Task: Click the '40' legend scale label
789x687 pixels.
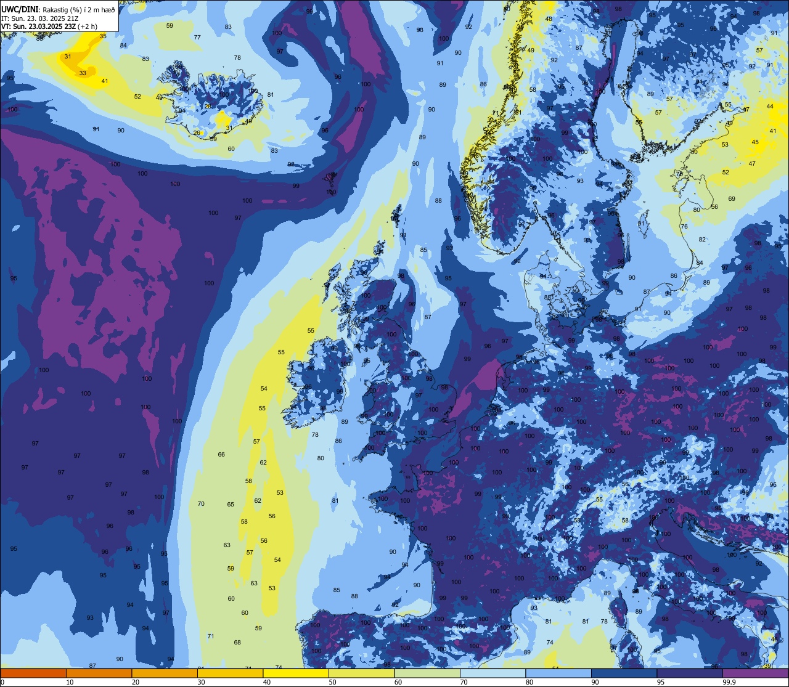Action: pos(267,682)
